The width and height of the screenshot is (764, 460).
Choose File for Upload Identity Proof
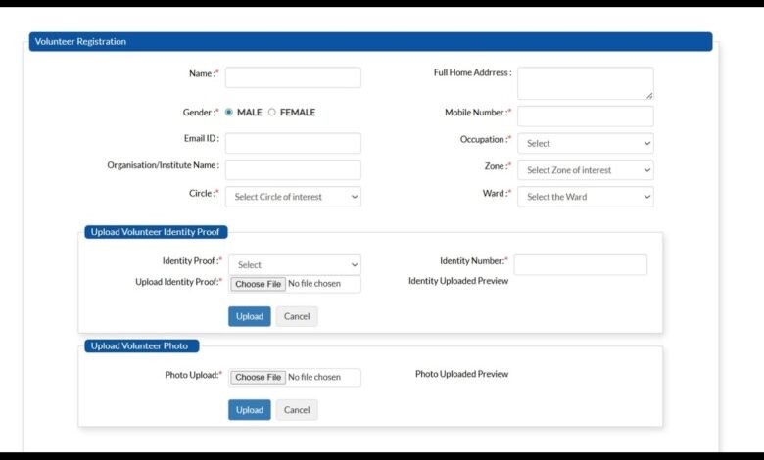259,284
